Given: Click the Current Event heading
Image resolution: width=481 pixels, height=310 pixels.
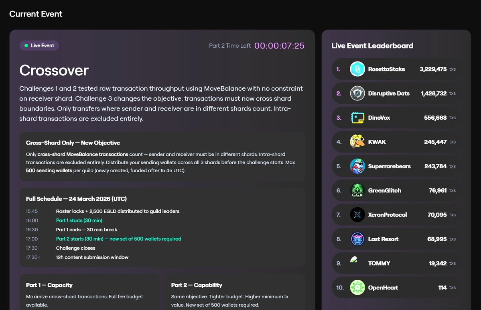Looking at the screenshot, I should tap(36, 14).
